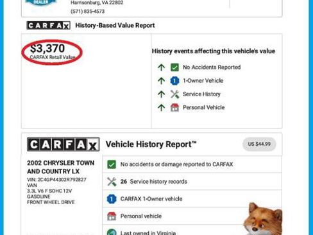
Task: Click the No Accidents Reported text
Action: (x=212, y=67)
